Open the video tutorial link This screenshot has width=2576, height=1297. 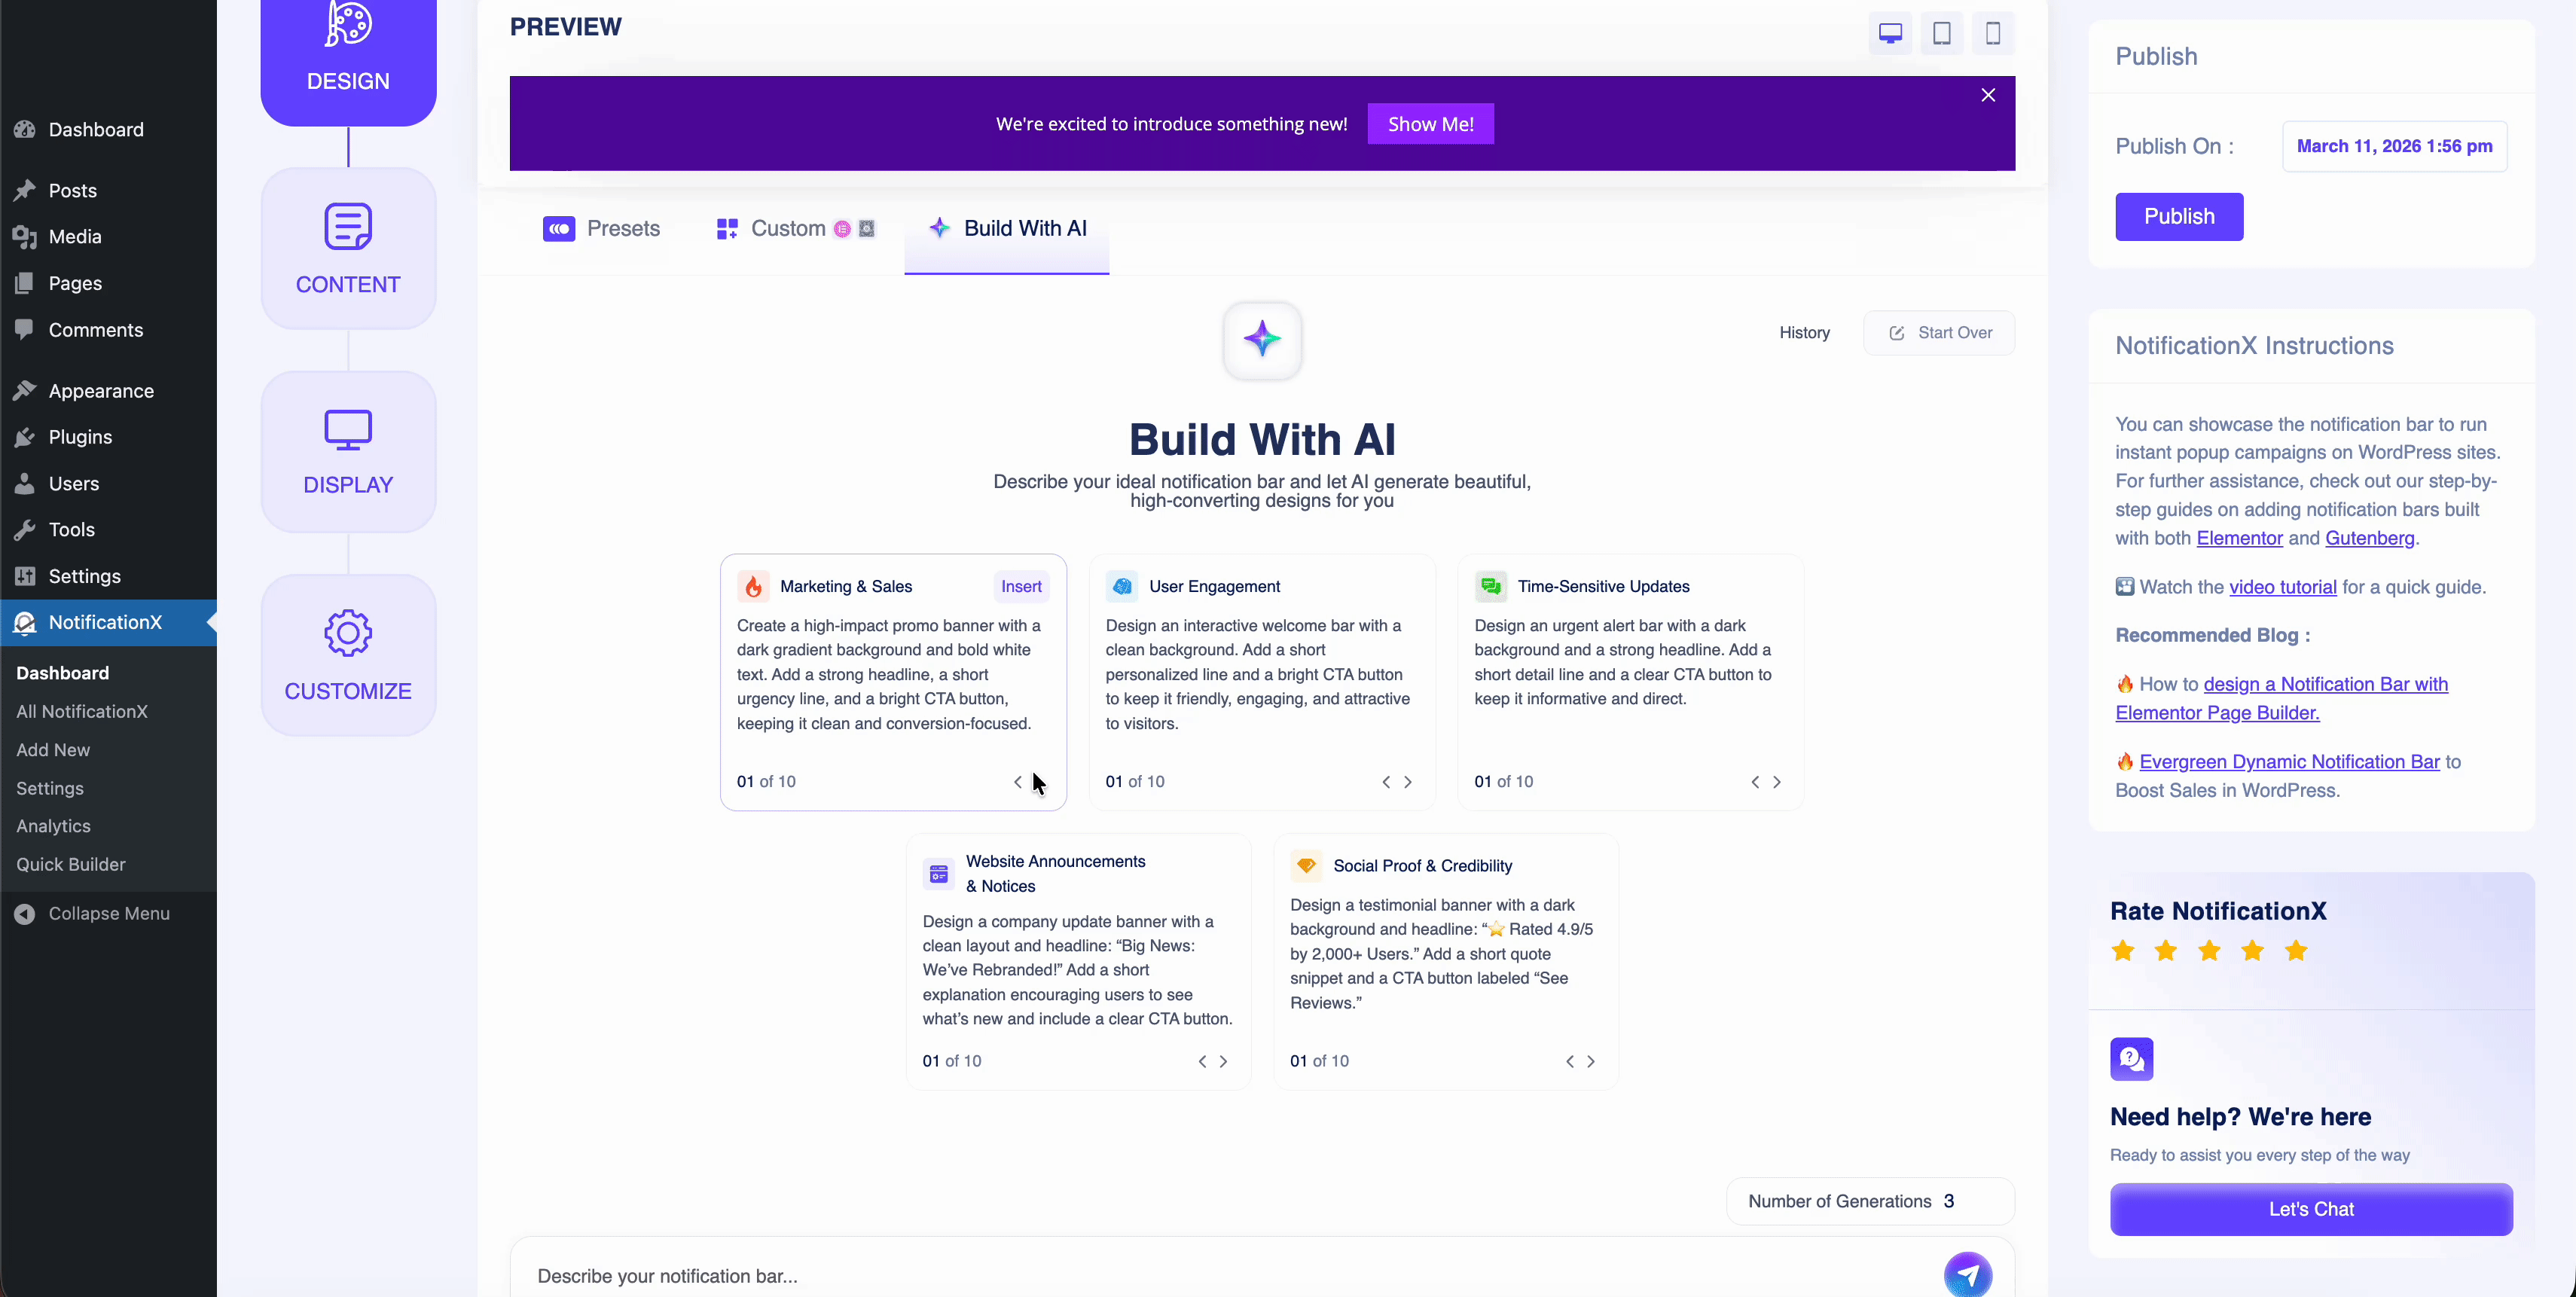(2284, 587)
